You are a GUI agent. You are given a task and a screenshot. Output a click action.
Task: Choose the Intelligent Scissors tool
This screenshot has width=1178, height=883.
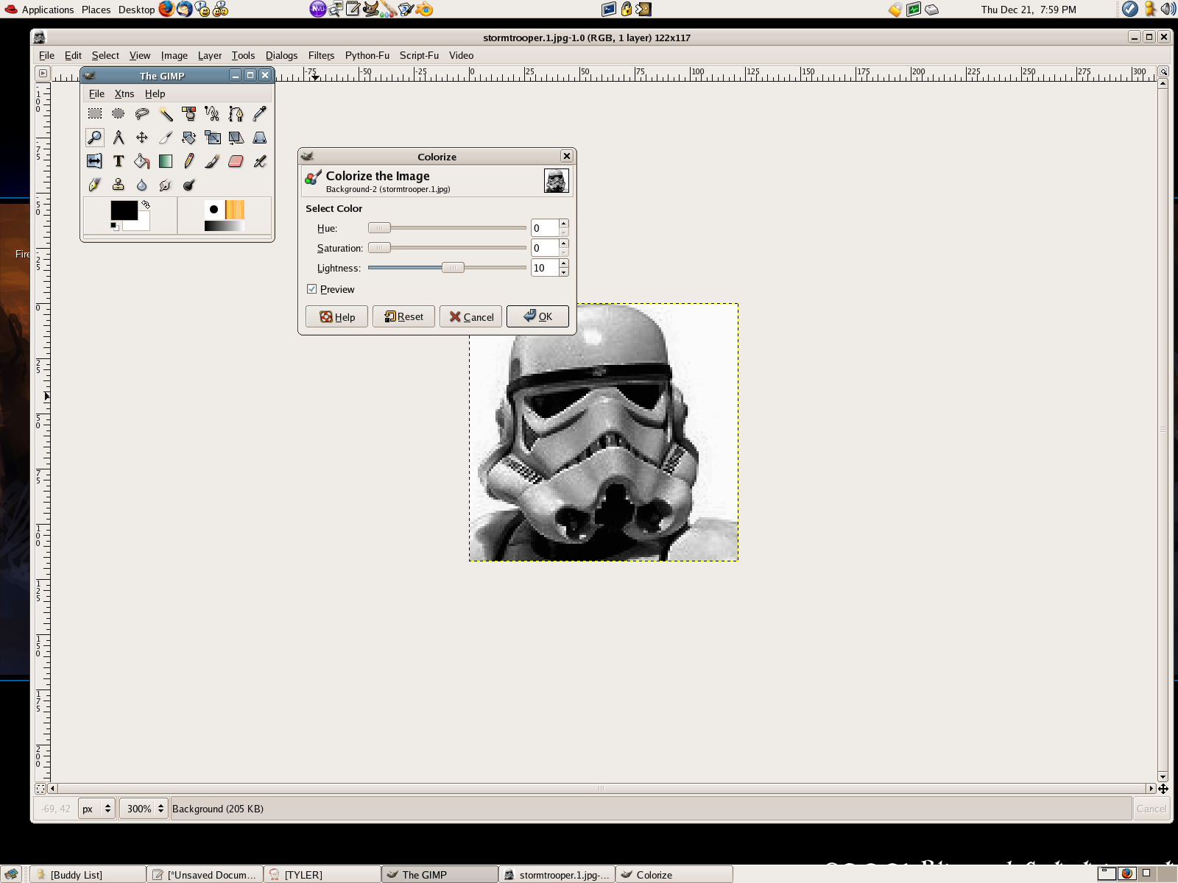(x=212, y=114)
